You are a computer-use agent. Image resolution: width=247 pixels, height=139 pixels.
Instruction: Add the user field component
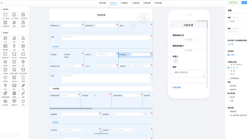(23, 39)
